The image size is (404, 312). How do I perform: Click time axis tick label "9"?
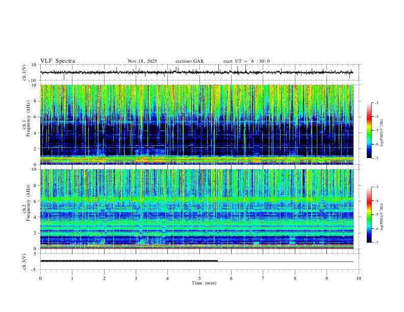[x=326, y=278]
